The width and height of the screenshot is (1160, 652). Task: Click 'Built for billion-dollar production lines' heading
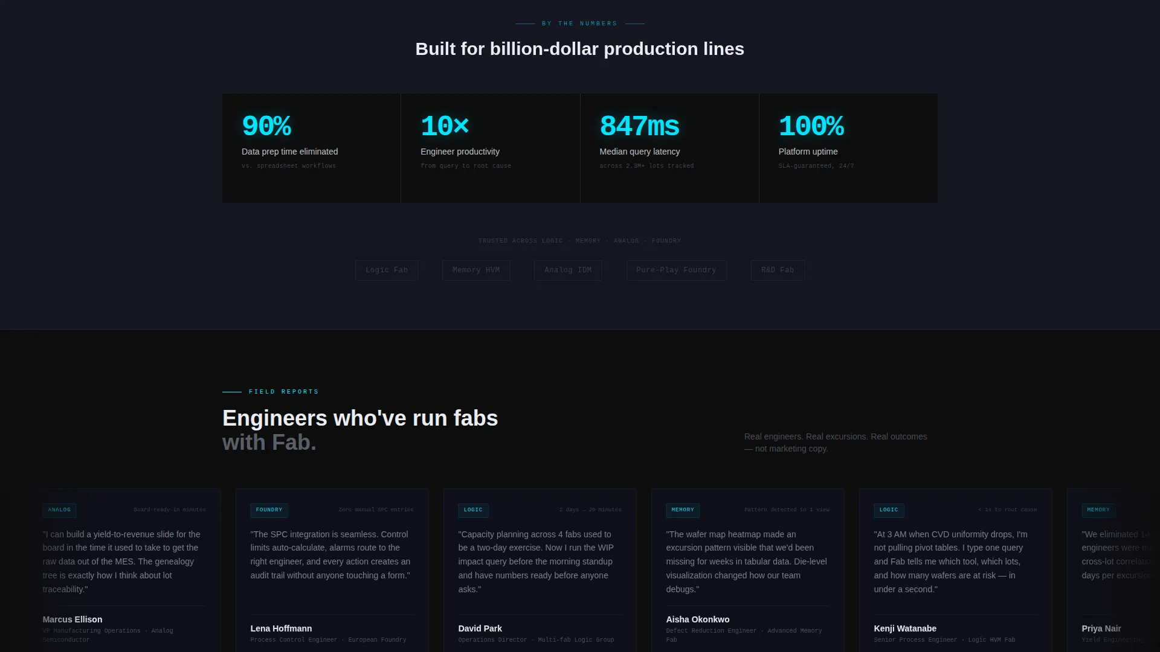pos(580,49)
